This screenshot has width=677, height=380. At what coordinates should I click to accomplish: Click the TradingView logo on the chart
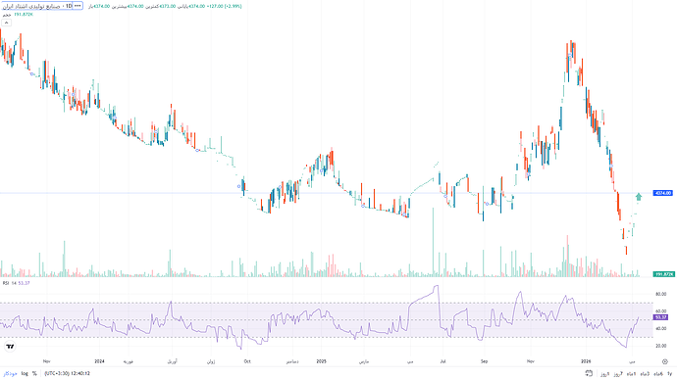pos(11,346)
